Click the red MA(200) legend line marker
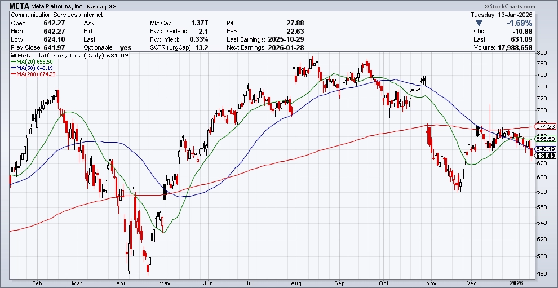Image resolution: width=558 pixels, height=288 pixels. click(12, 74)
